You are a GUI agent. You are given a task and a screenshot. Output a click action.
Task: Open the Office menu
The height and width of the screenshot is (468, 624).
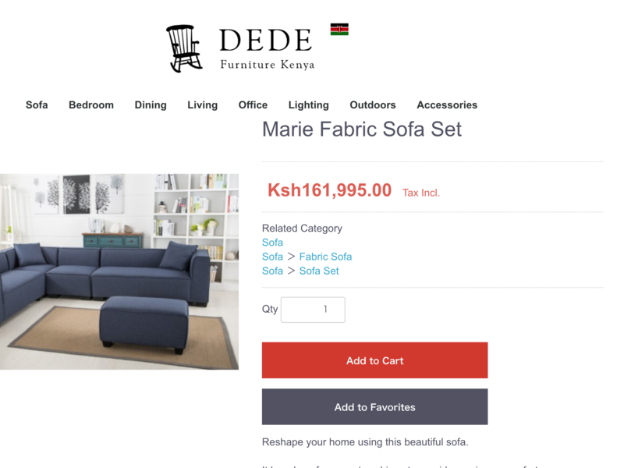[x=253, y=105]
